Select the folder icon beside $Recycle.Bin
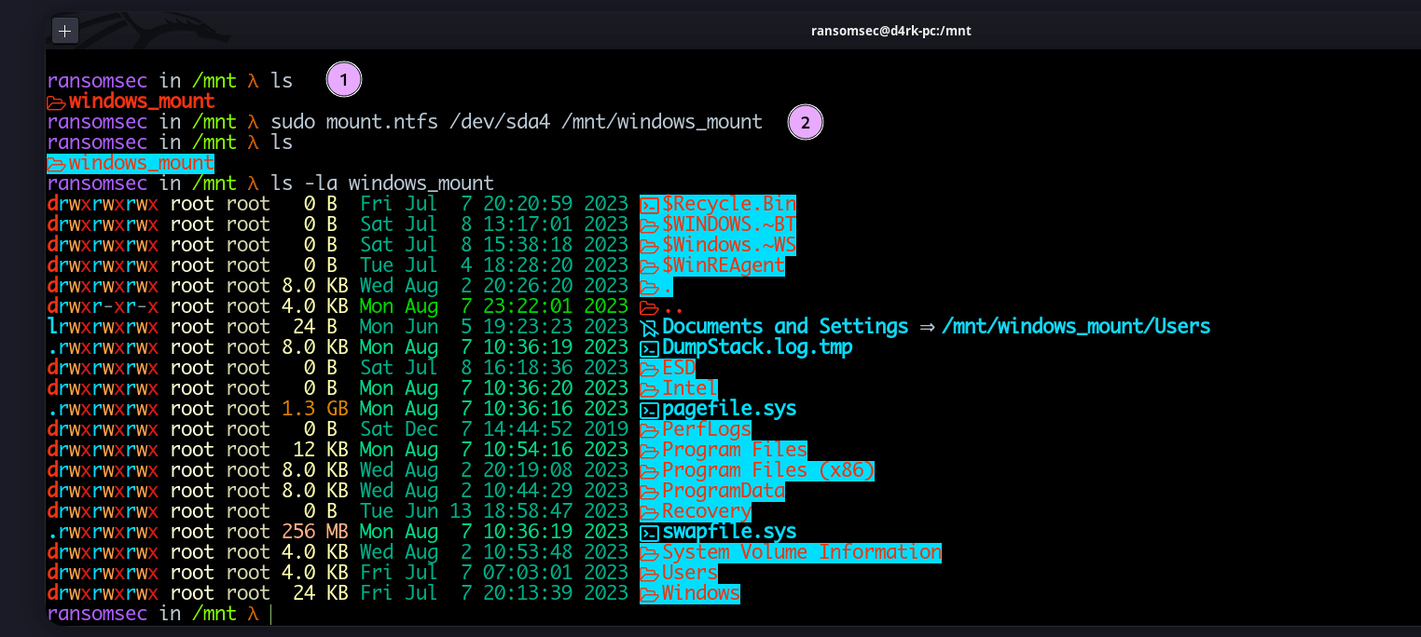The width and height of the screenshot is (1421, 637). click(x=649, y=203)
